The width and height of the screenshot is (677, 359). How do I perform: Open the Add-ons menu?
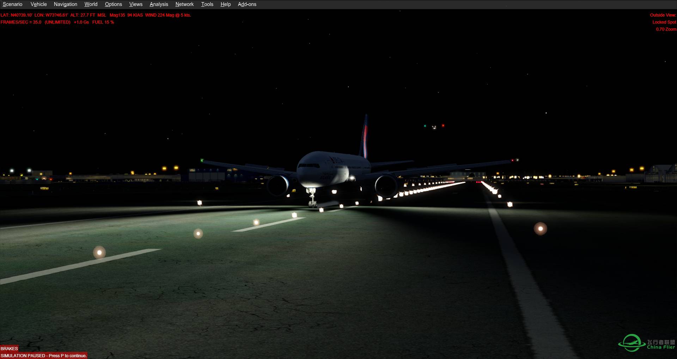[247, 4]
